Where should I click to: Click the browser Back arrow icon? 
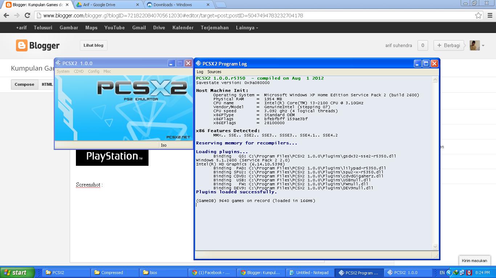tap(6, 16)
